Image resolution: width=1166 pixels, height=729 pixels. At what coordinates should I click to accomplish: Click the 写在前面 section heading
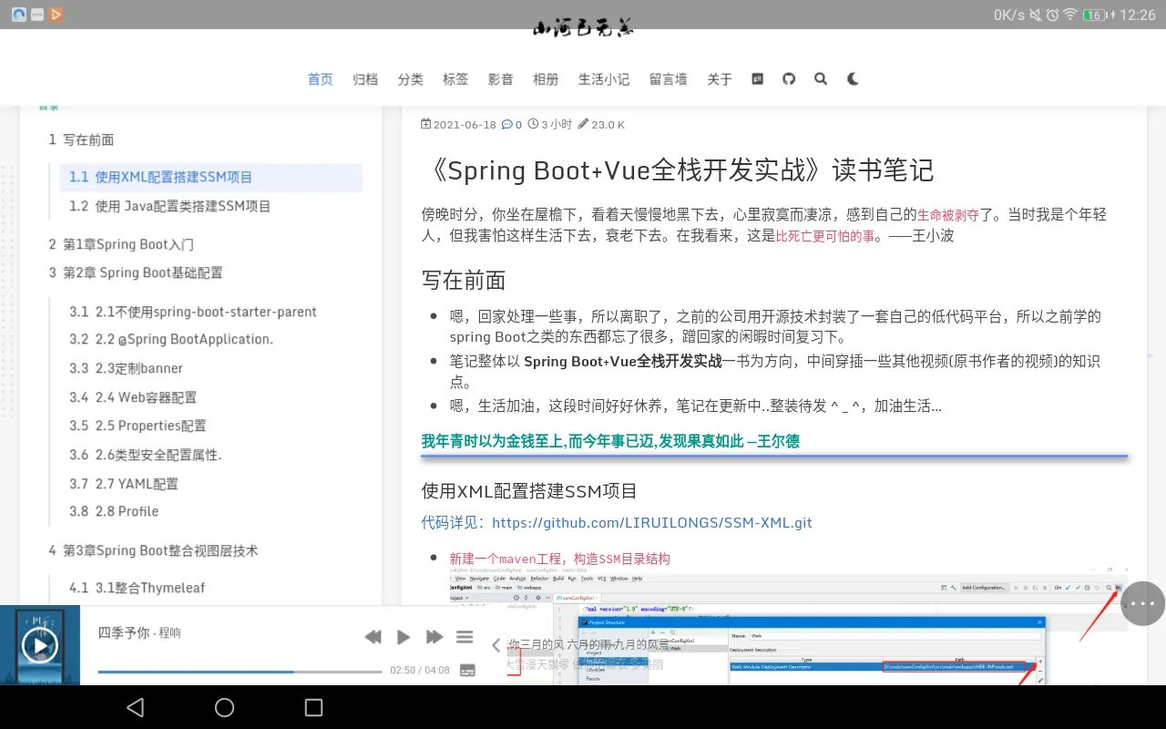click(x=464, y=280)
